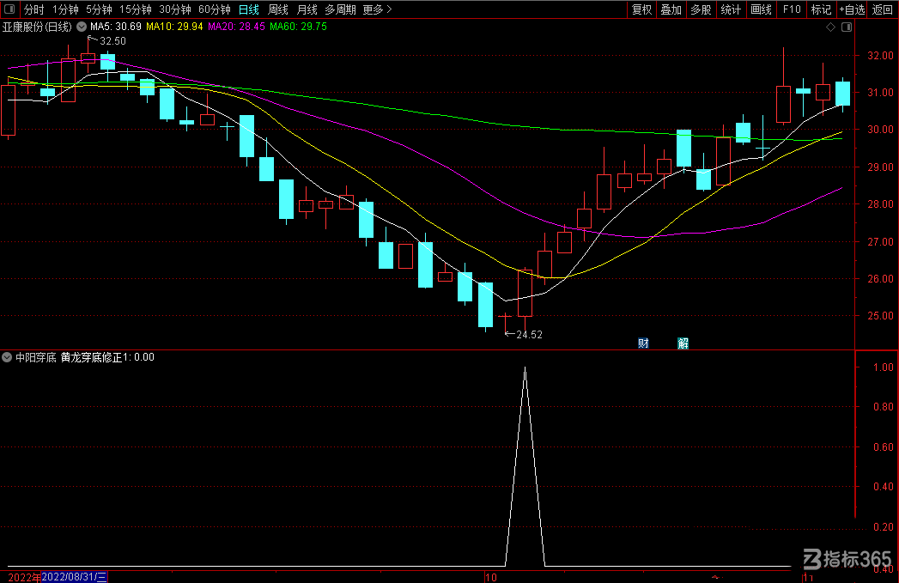899x583 pixels.
Task: Click 返回 to go back
Action: tap(883, 9)
